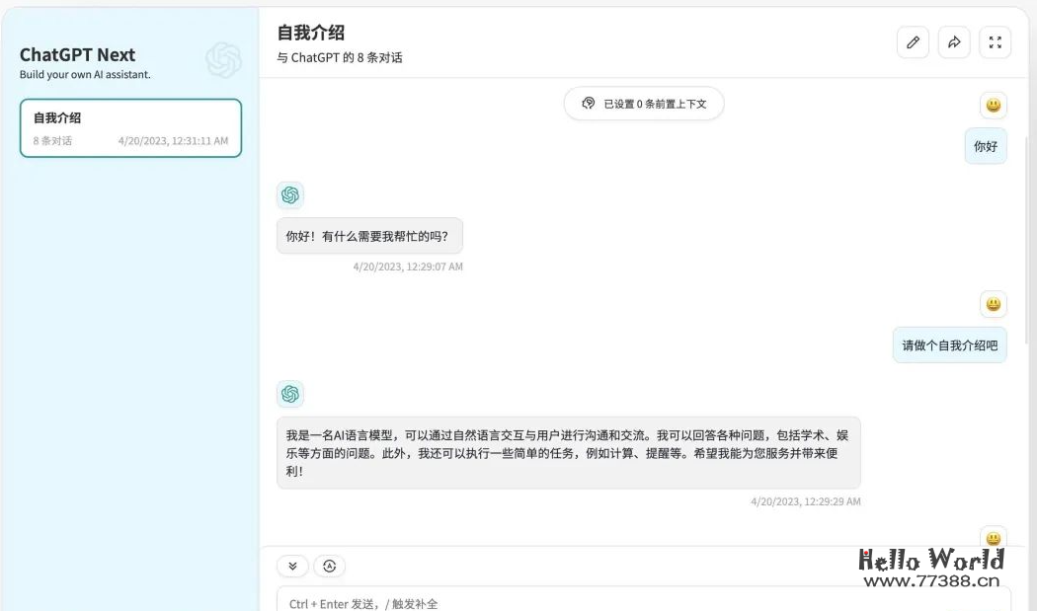Click the smiley avatar near the input area

pos(993,538)
